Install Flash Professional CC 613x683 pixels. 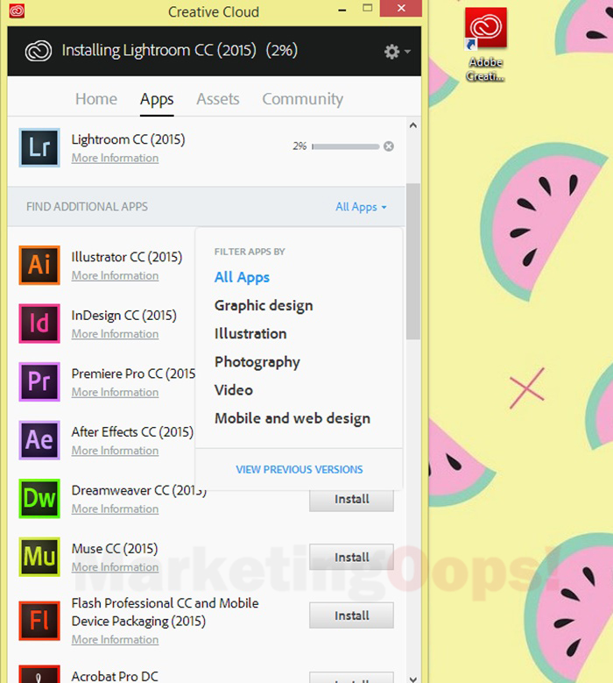click(x=351, y=615)
